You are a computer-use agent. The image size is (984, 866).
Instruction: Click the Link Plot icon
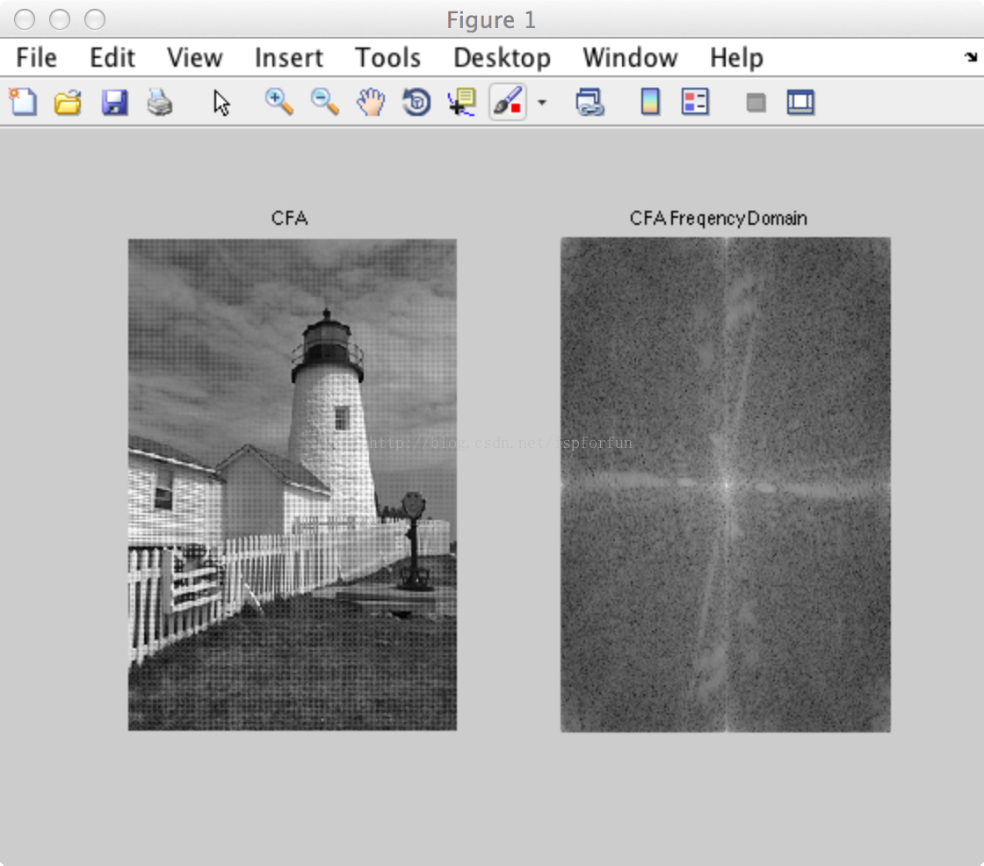pyautogui.click(x=590, y=102)
